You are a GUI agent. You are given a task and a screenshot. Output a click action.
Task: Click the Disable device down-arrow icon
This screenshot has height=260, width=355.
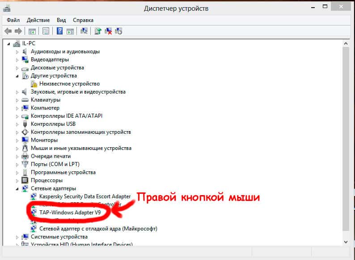(x=118, y=31)
